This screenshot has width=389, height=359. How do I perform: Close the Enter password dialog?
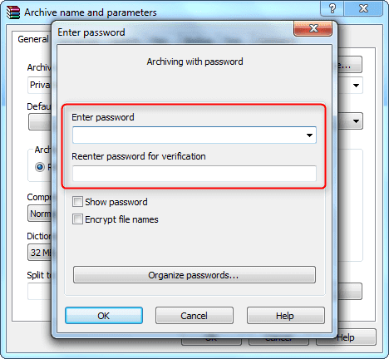pos(313,28)
